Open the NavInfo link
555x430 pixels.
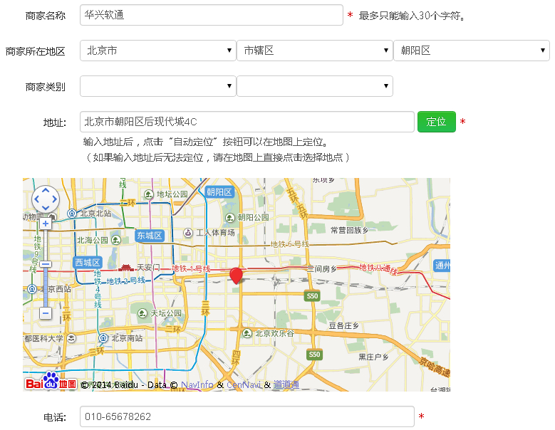click(x=197, y=384)
